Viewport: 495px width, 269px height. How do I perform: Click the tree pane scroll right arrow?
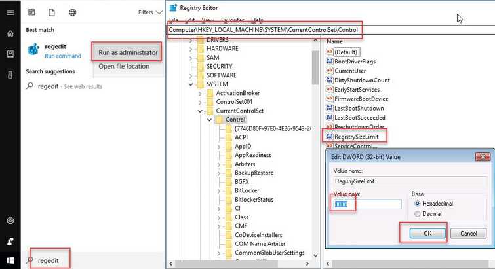(x=307, y=264)
